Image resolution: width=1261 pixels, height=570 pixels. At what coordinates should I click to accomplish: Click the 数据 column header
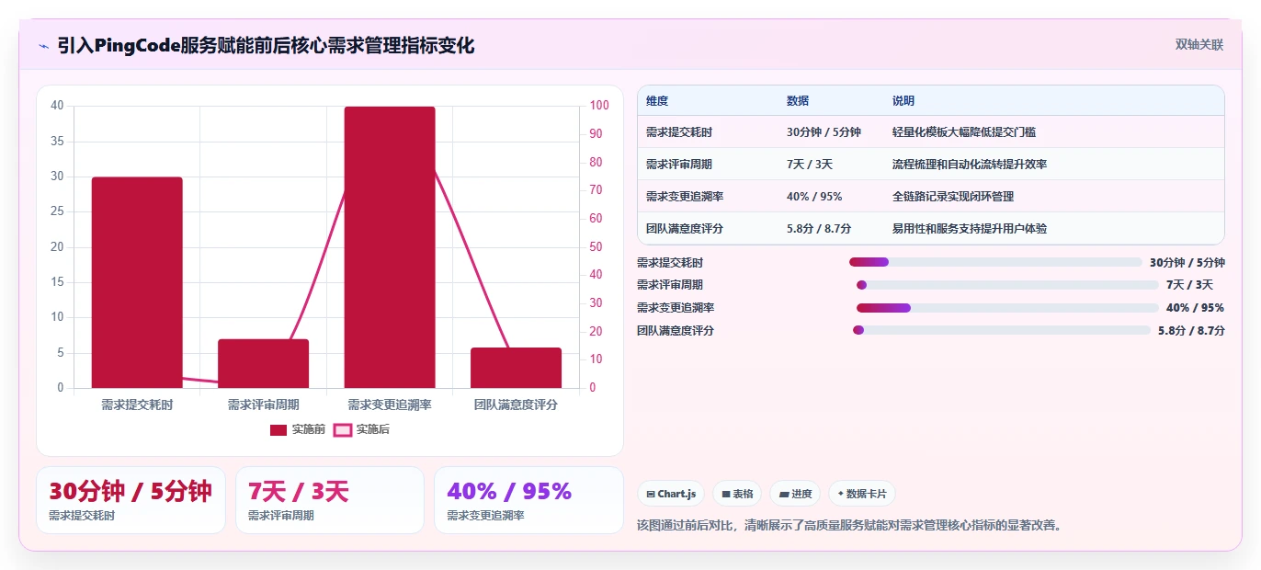798,100
